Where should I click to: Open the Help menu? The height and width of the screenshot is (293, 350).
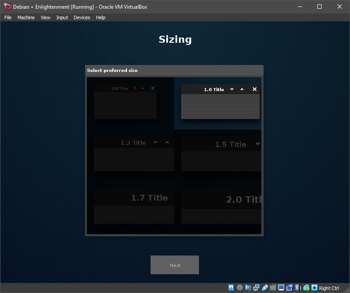point(101,17)
